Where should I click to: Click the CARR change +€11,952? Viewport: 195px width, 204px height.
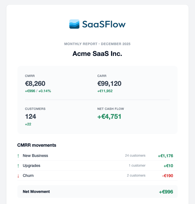pos(105,91)
